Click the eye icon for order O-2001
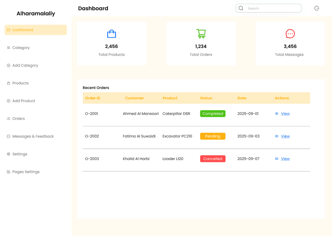 tap(277, 114)
